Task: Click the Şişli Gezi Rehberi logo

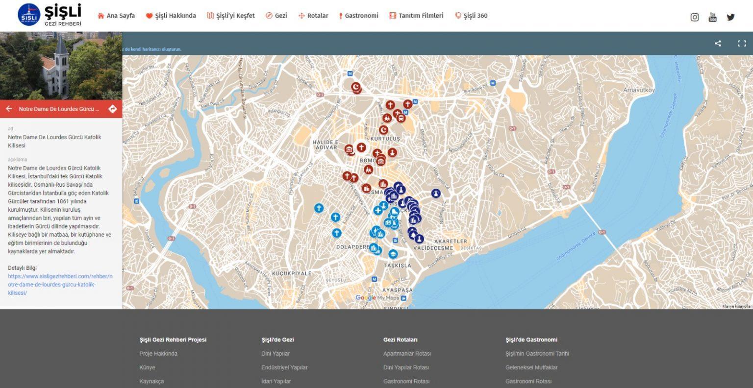Action: (50, 15)
